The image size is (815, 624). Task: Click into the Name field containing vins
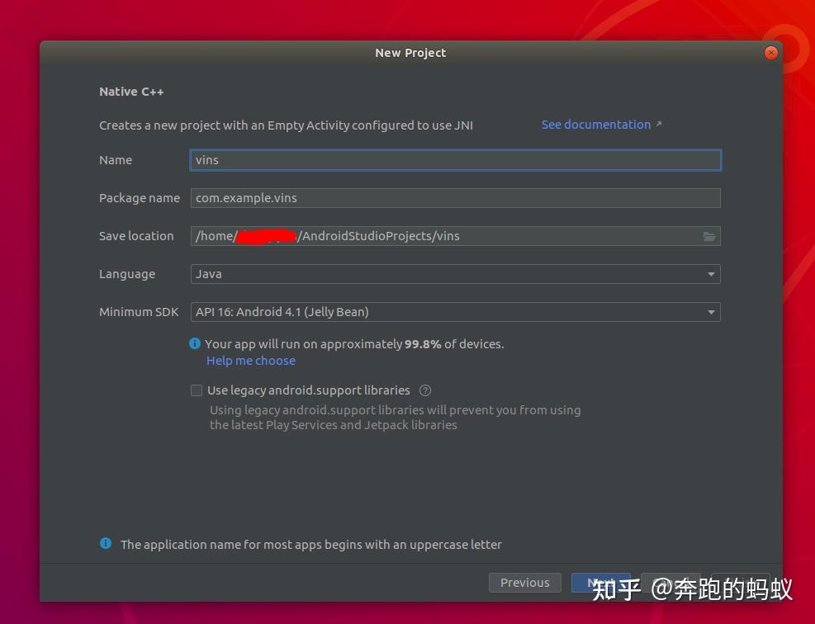[455, 160]
